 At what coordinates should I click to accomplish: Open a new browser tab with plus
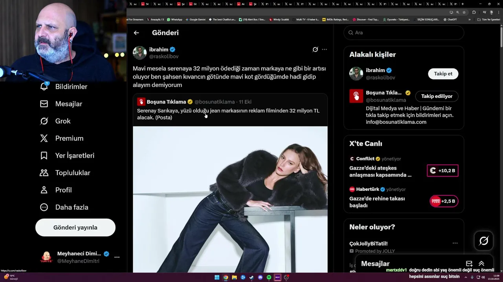click(x=463, y=4)
